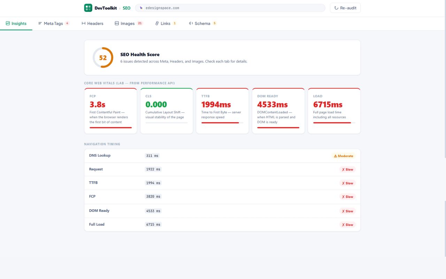The image size is (446, 279).
Task: Click the SEO Health Score 52 ring
Action: [103, 58]
